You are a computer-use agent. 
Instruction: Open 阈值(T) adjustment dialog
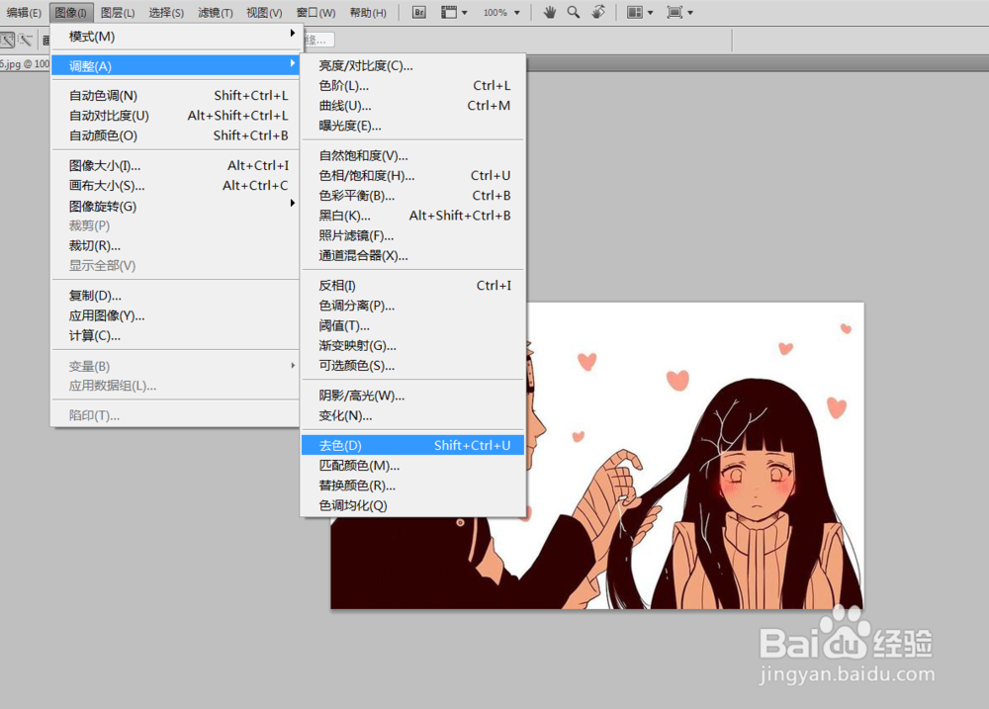pyautogui.click(x=346, y=325)
